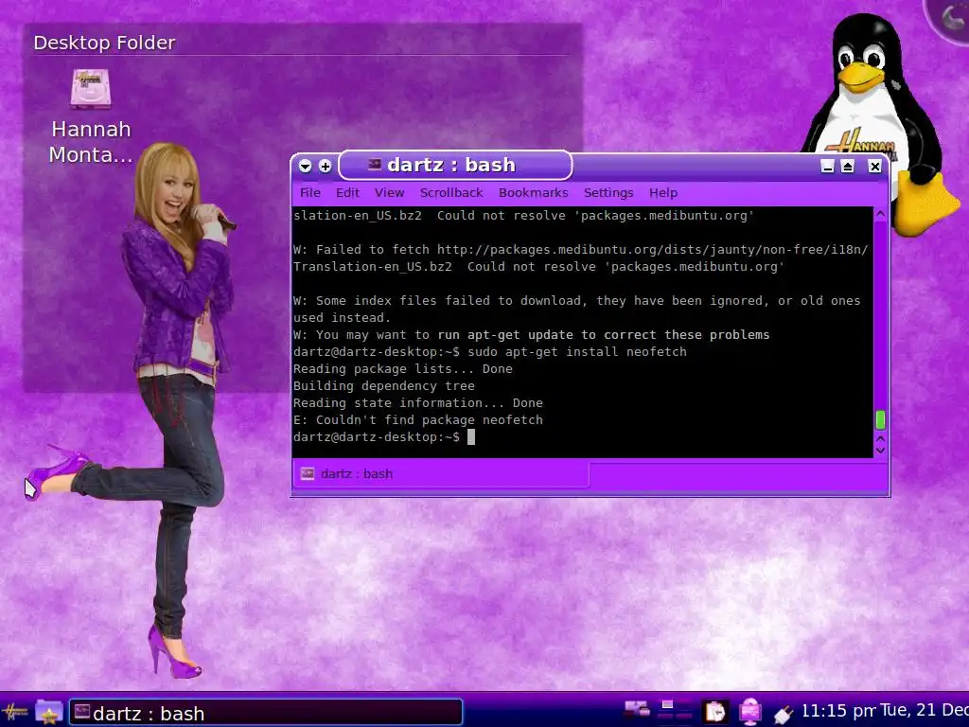Open the Scrollback menu
Image resolution: width=969 pixels, height=727 pixels.
coord(451,193)
